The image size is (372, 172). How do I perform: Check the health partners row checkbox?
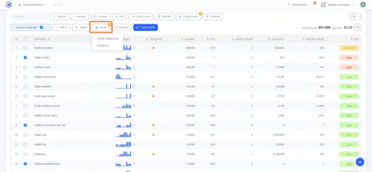pyautogui.click(x=25, y=87)
